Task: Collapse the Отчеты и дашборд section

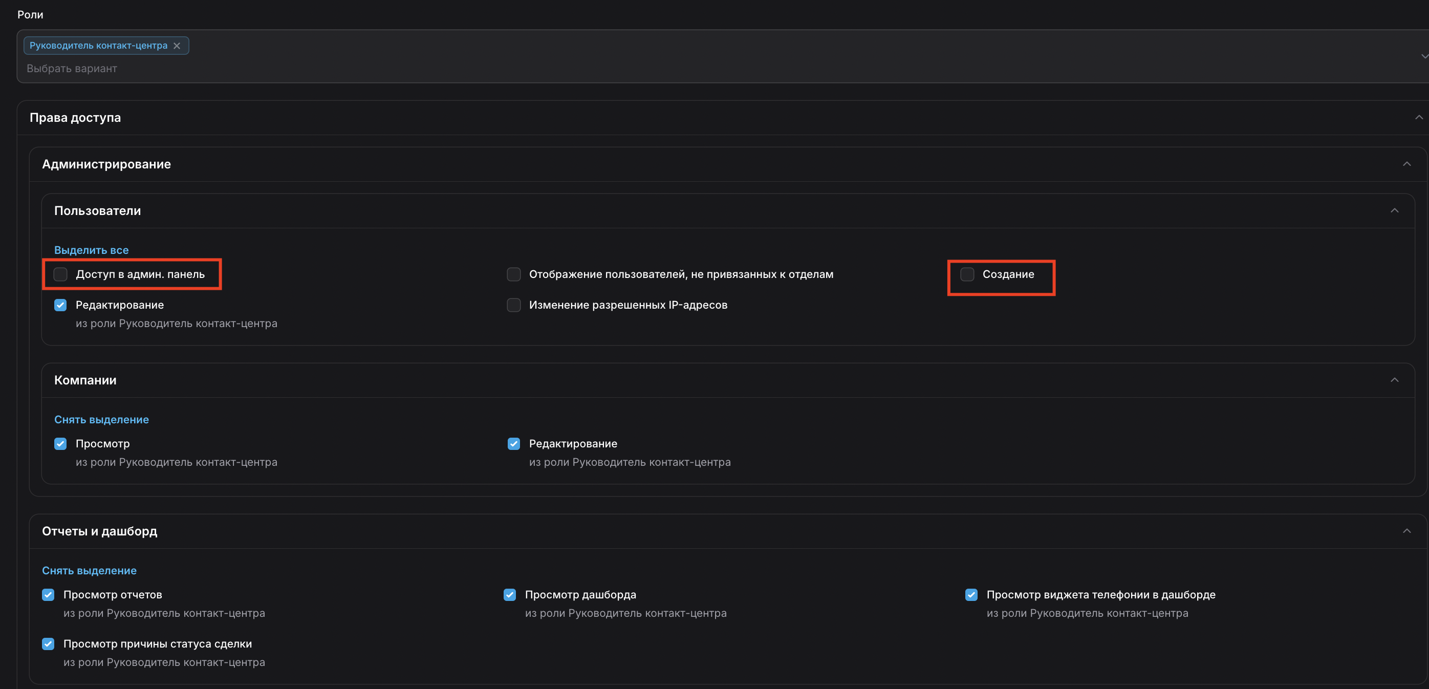Action: click(1406, 530)
